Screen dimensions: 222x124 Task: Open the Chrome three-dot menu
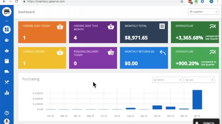pyautogui.click(x=217, y=1)
